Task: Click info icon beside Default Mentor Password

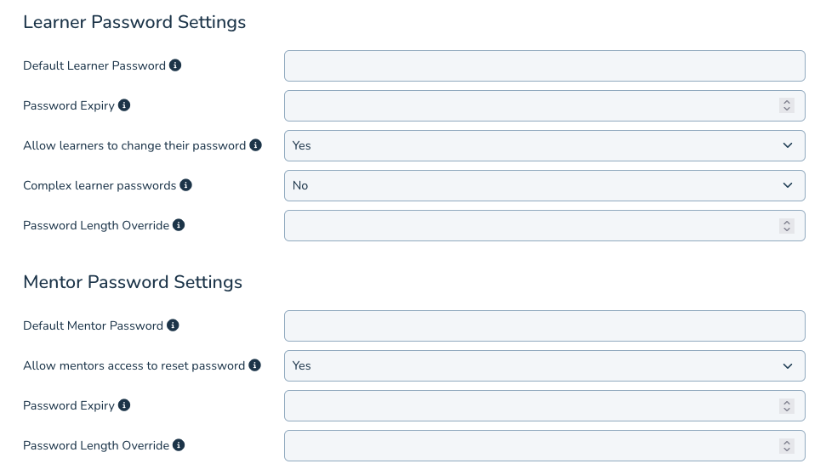Action: 173,325
